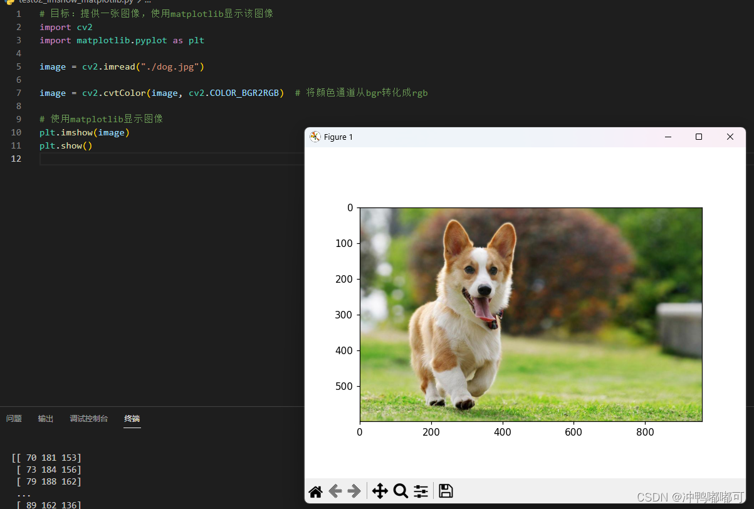Click the y-axis tick label 300

[x=345, y=315]
